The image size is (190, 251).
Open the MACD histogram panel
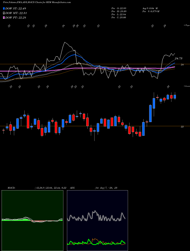[32, 221]
